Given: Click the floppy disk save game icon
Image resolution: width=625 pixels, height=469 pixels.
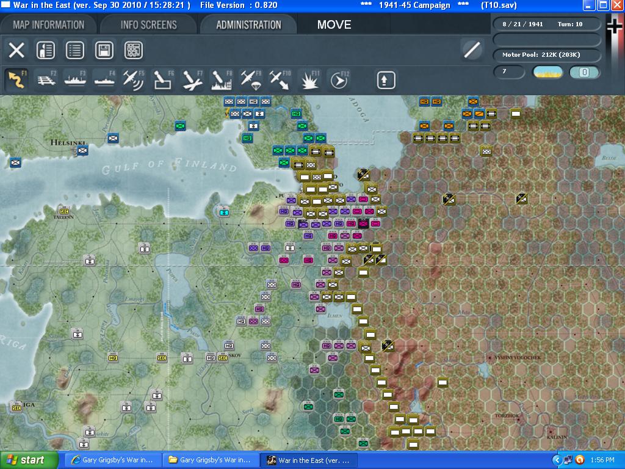Looking at the screenshot, I should coord(104,50).
